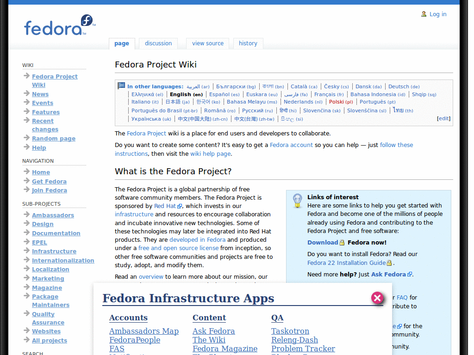Open Taskotron under QA
This screenshot has width=474, height=355.
(x=290, y=331)
